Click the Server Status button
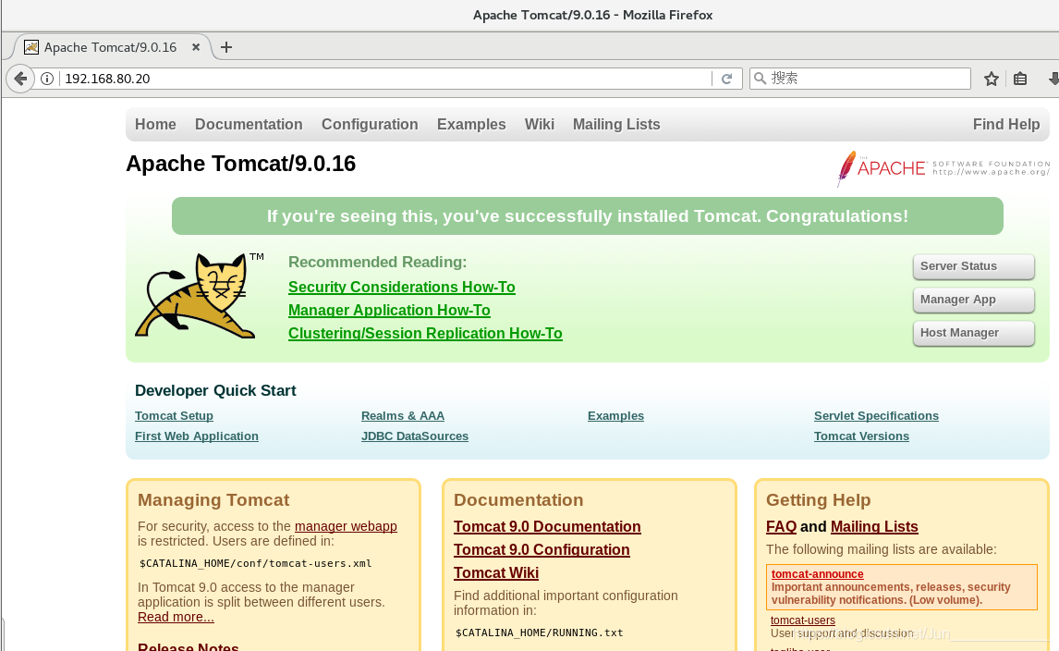Viewport: 1059px width, 651px height. point(973,266)
